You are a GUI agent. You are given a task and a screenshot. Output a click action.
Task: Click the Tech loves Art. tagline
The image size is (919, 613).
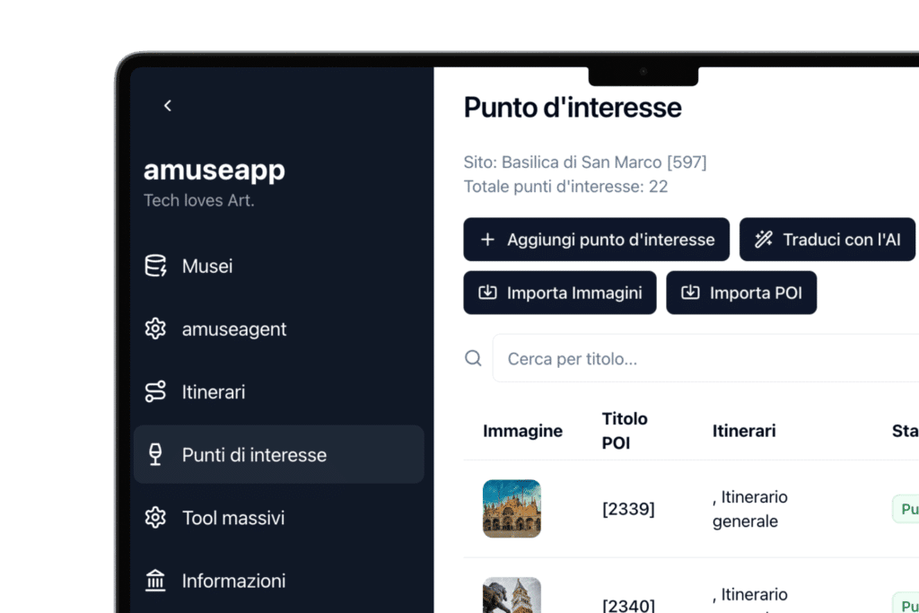[x=198, y=200]
